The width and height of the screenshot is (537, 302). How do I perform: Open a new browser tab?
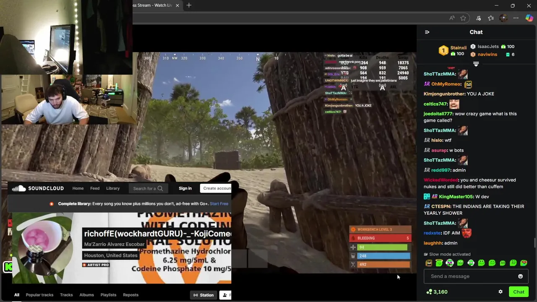pyautogui.click(x=189, y=5)
